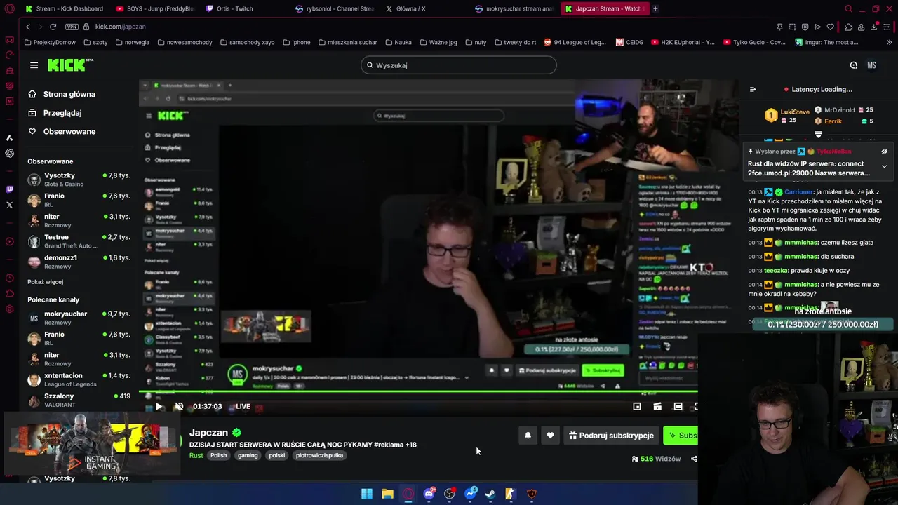Hide the pinned message with eye icon

(884, 151)
